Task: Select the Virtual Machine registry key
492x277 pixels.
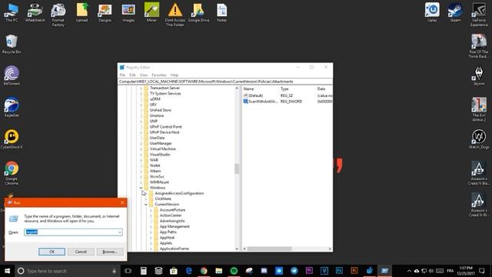Action: [162, 149]
